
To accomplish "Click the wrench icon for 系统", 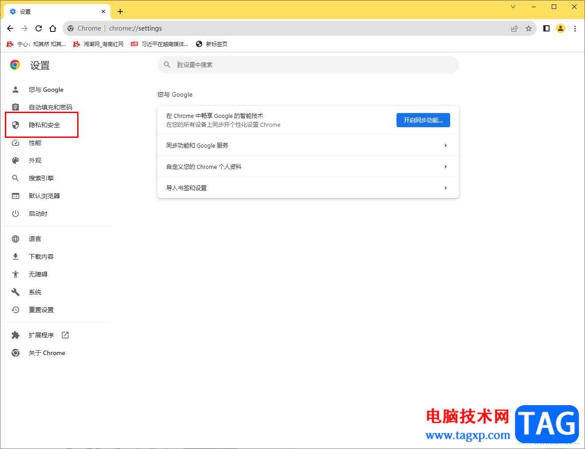I will [x=16, y=292].
